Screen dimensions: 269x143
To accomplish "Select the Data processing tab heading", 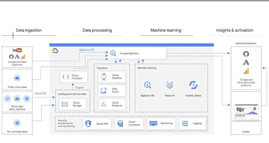I will click(97, 30).
